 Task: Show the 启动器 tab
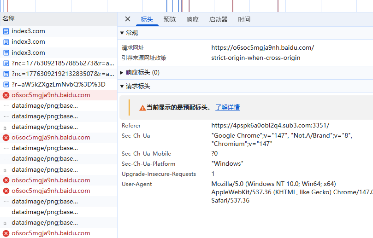(218, 19)
